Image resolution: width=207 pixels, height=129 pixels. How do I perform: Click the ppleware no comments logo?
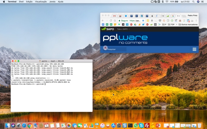[125, 39]
